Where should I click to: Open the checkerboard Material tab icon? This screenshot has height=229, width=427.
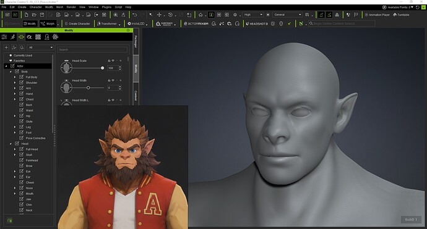[38, 37]
